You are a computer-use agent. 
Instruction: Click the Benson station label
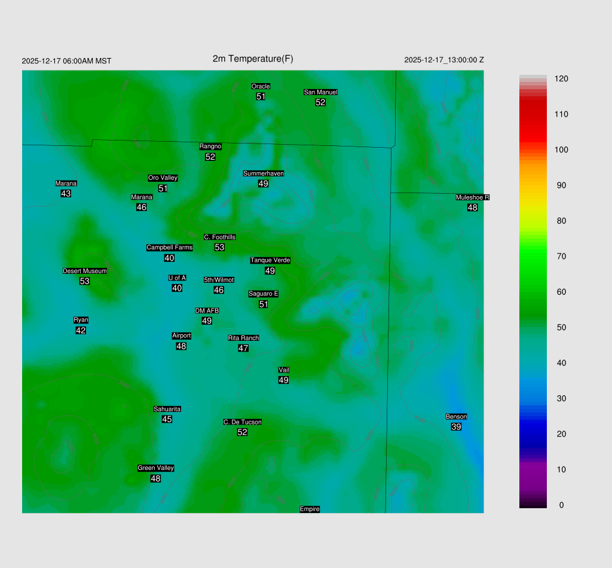tap(456, 417)
